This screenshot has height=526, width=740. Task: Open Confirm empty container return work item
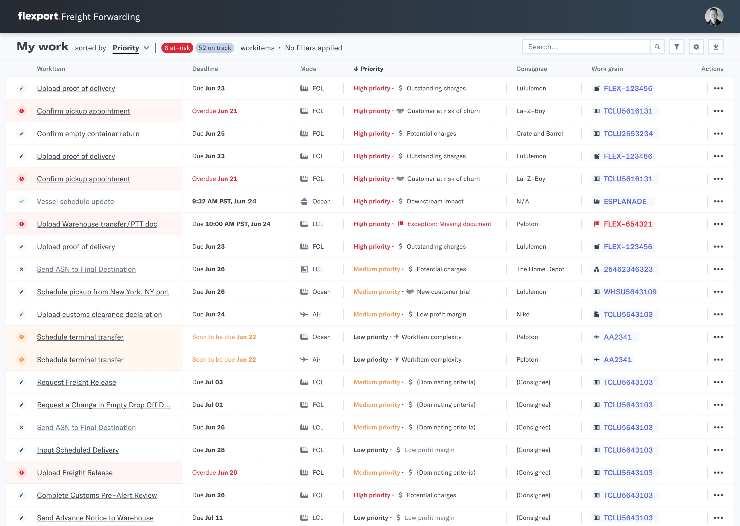88,134
